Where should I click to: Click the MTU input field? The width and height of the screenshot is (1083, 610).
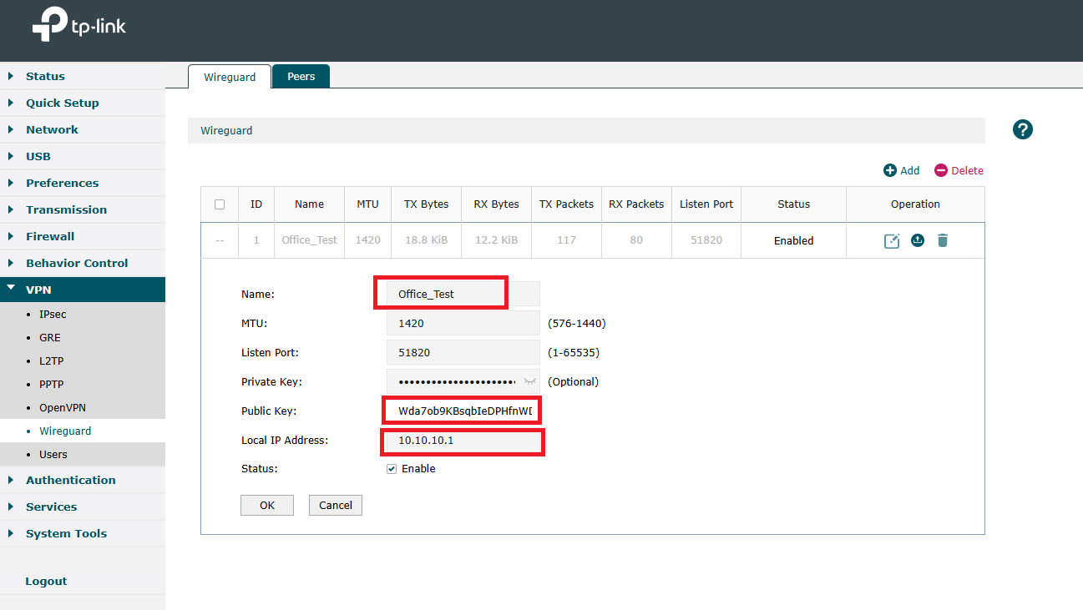463,323
